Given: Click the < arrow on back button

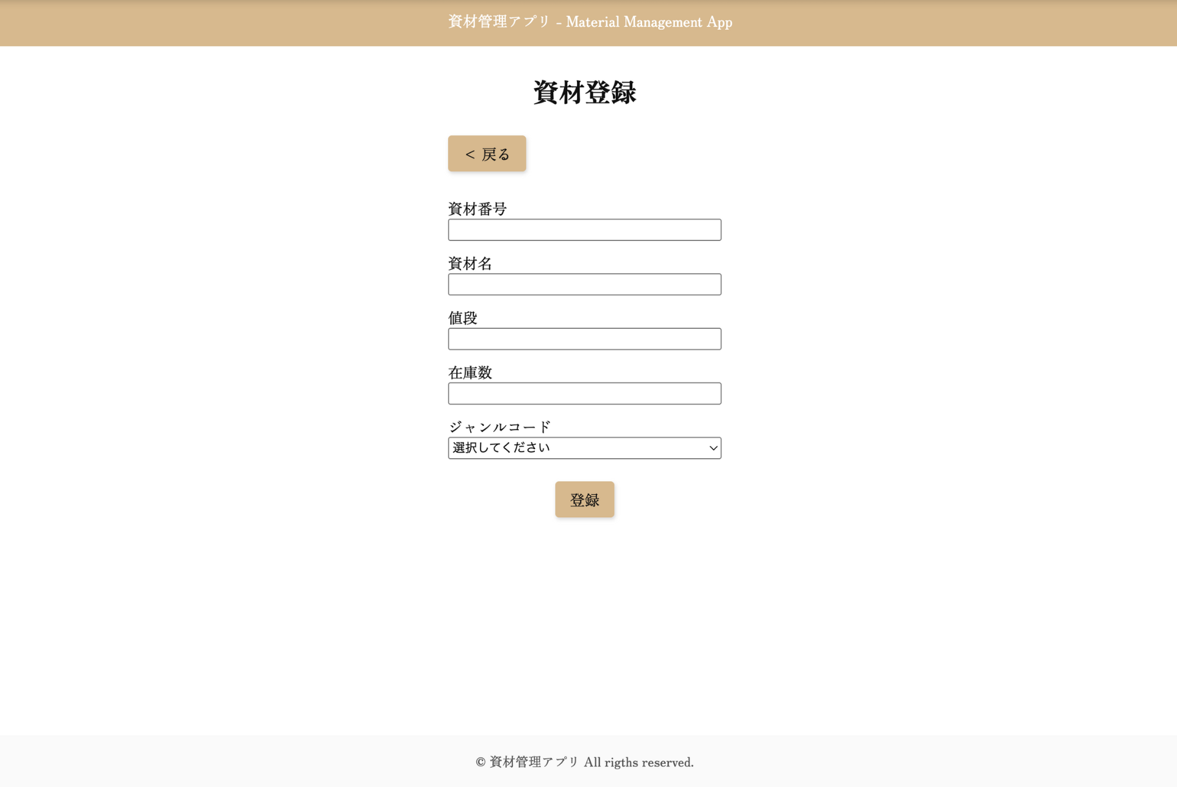Looking at the screenshot, I should (x=470, y=154).
